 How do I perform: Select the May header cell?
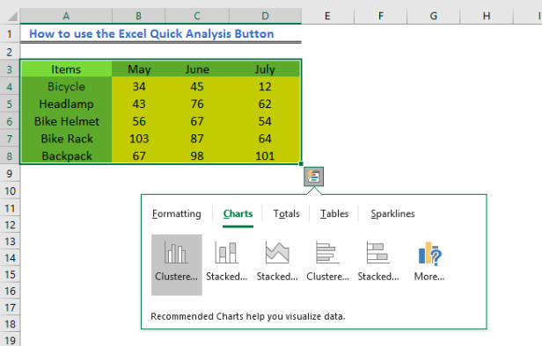(139, 69)
